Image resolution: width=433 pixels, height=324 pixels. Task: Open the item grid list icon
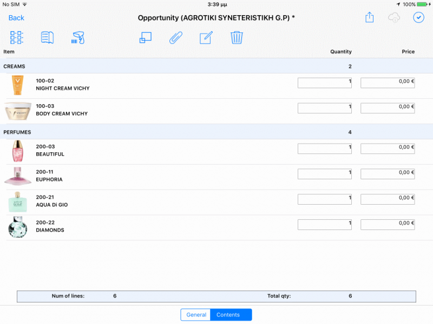[x=17, y=37]
